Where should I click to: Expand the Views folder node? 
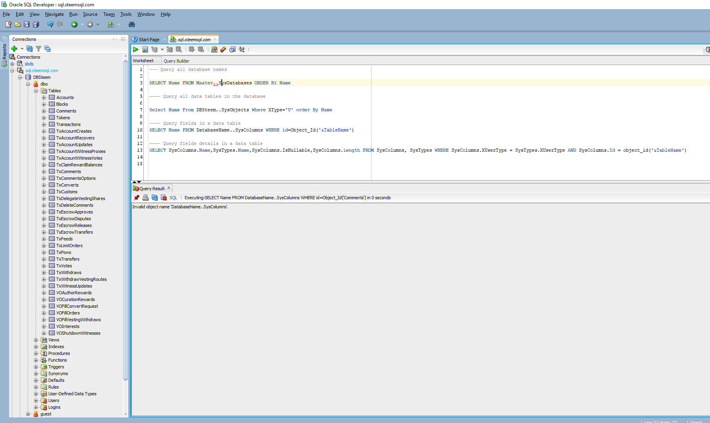coord(36,340)
